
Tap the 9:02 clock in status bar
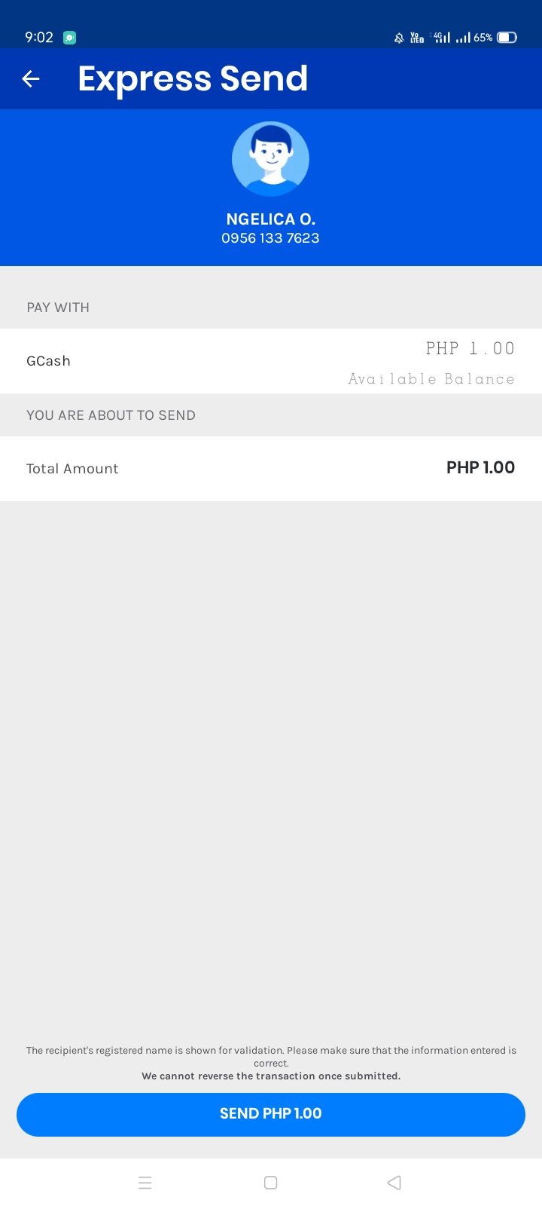pos(39,38)
